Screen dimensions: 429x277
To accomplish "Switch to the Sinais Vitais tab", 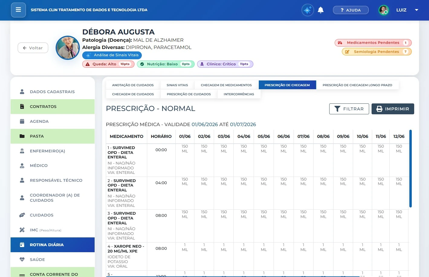I will [177, 85].
